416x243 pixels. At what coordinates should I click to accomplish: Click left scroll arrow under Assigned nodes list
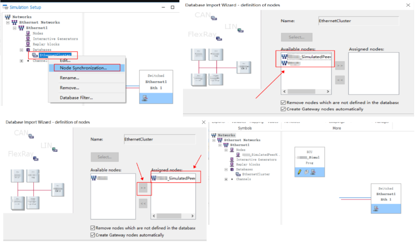click(x=154, y=216)
